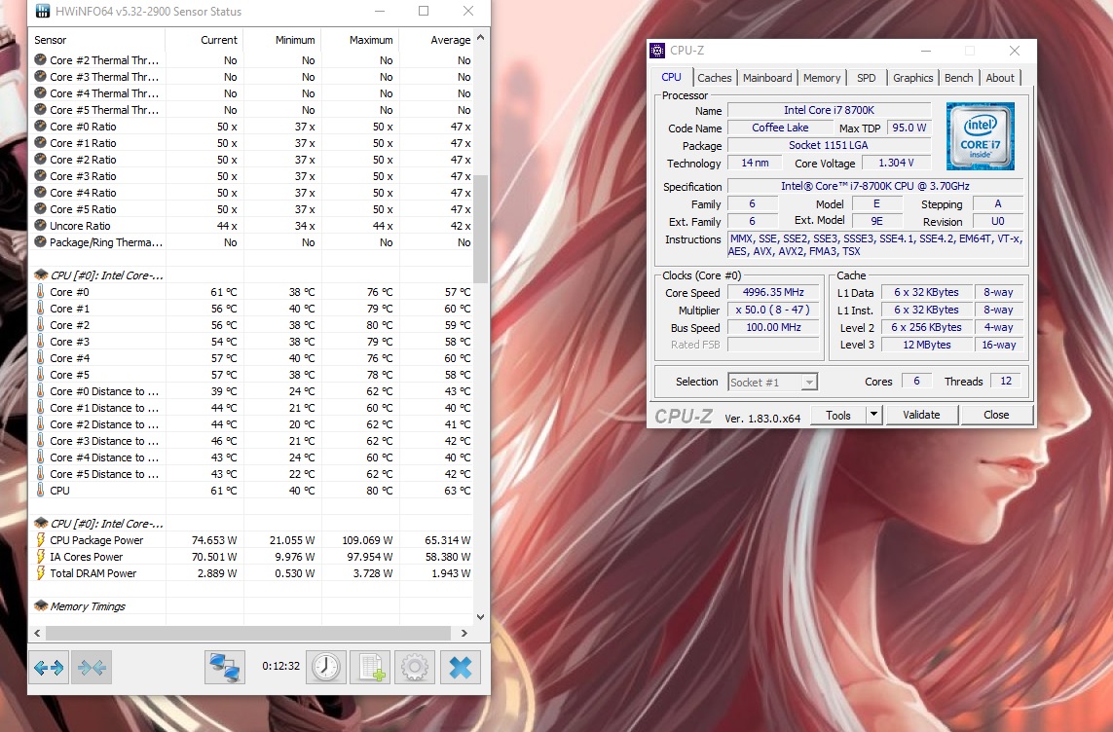
Task: Click the Maximum column header
Action: 360,41
